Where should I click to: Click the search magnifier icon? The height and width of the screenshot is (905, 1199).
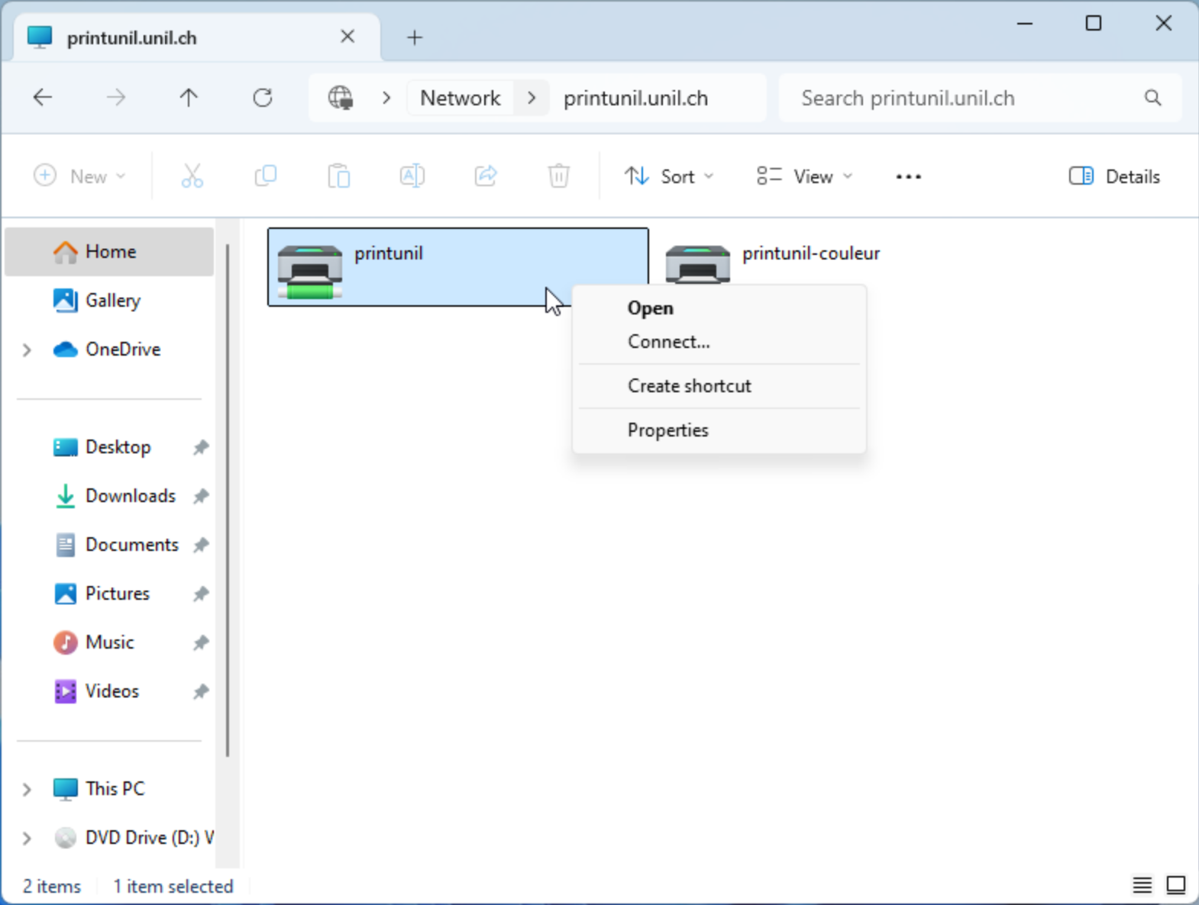pos(1152,98)
